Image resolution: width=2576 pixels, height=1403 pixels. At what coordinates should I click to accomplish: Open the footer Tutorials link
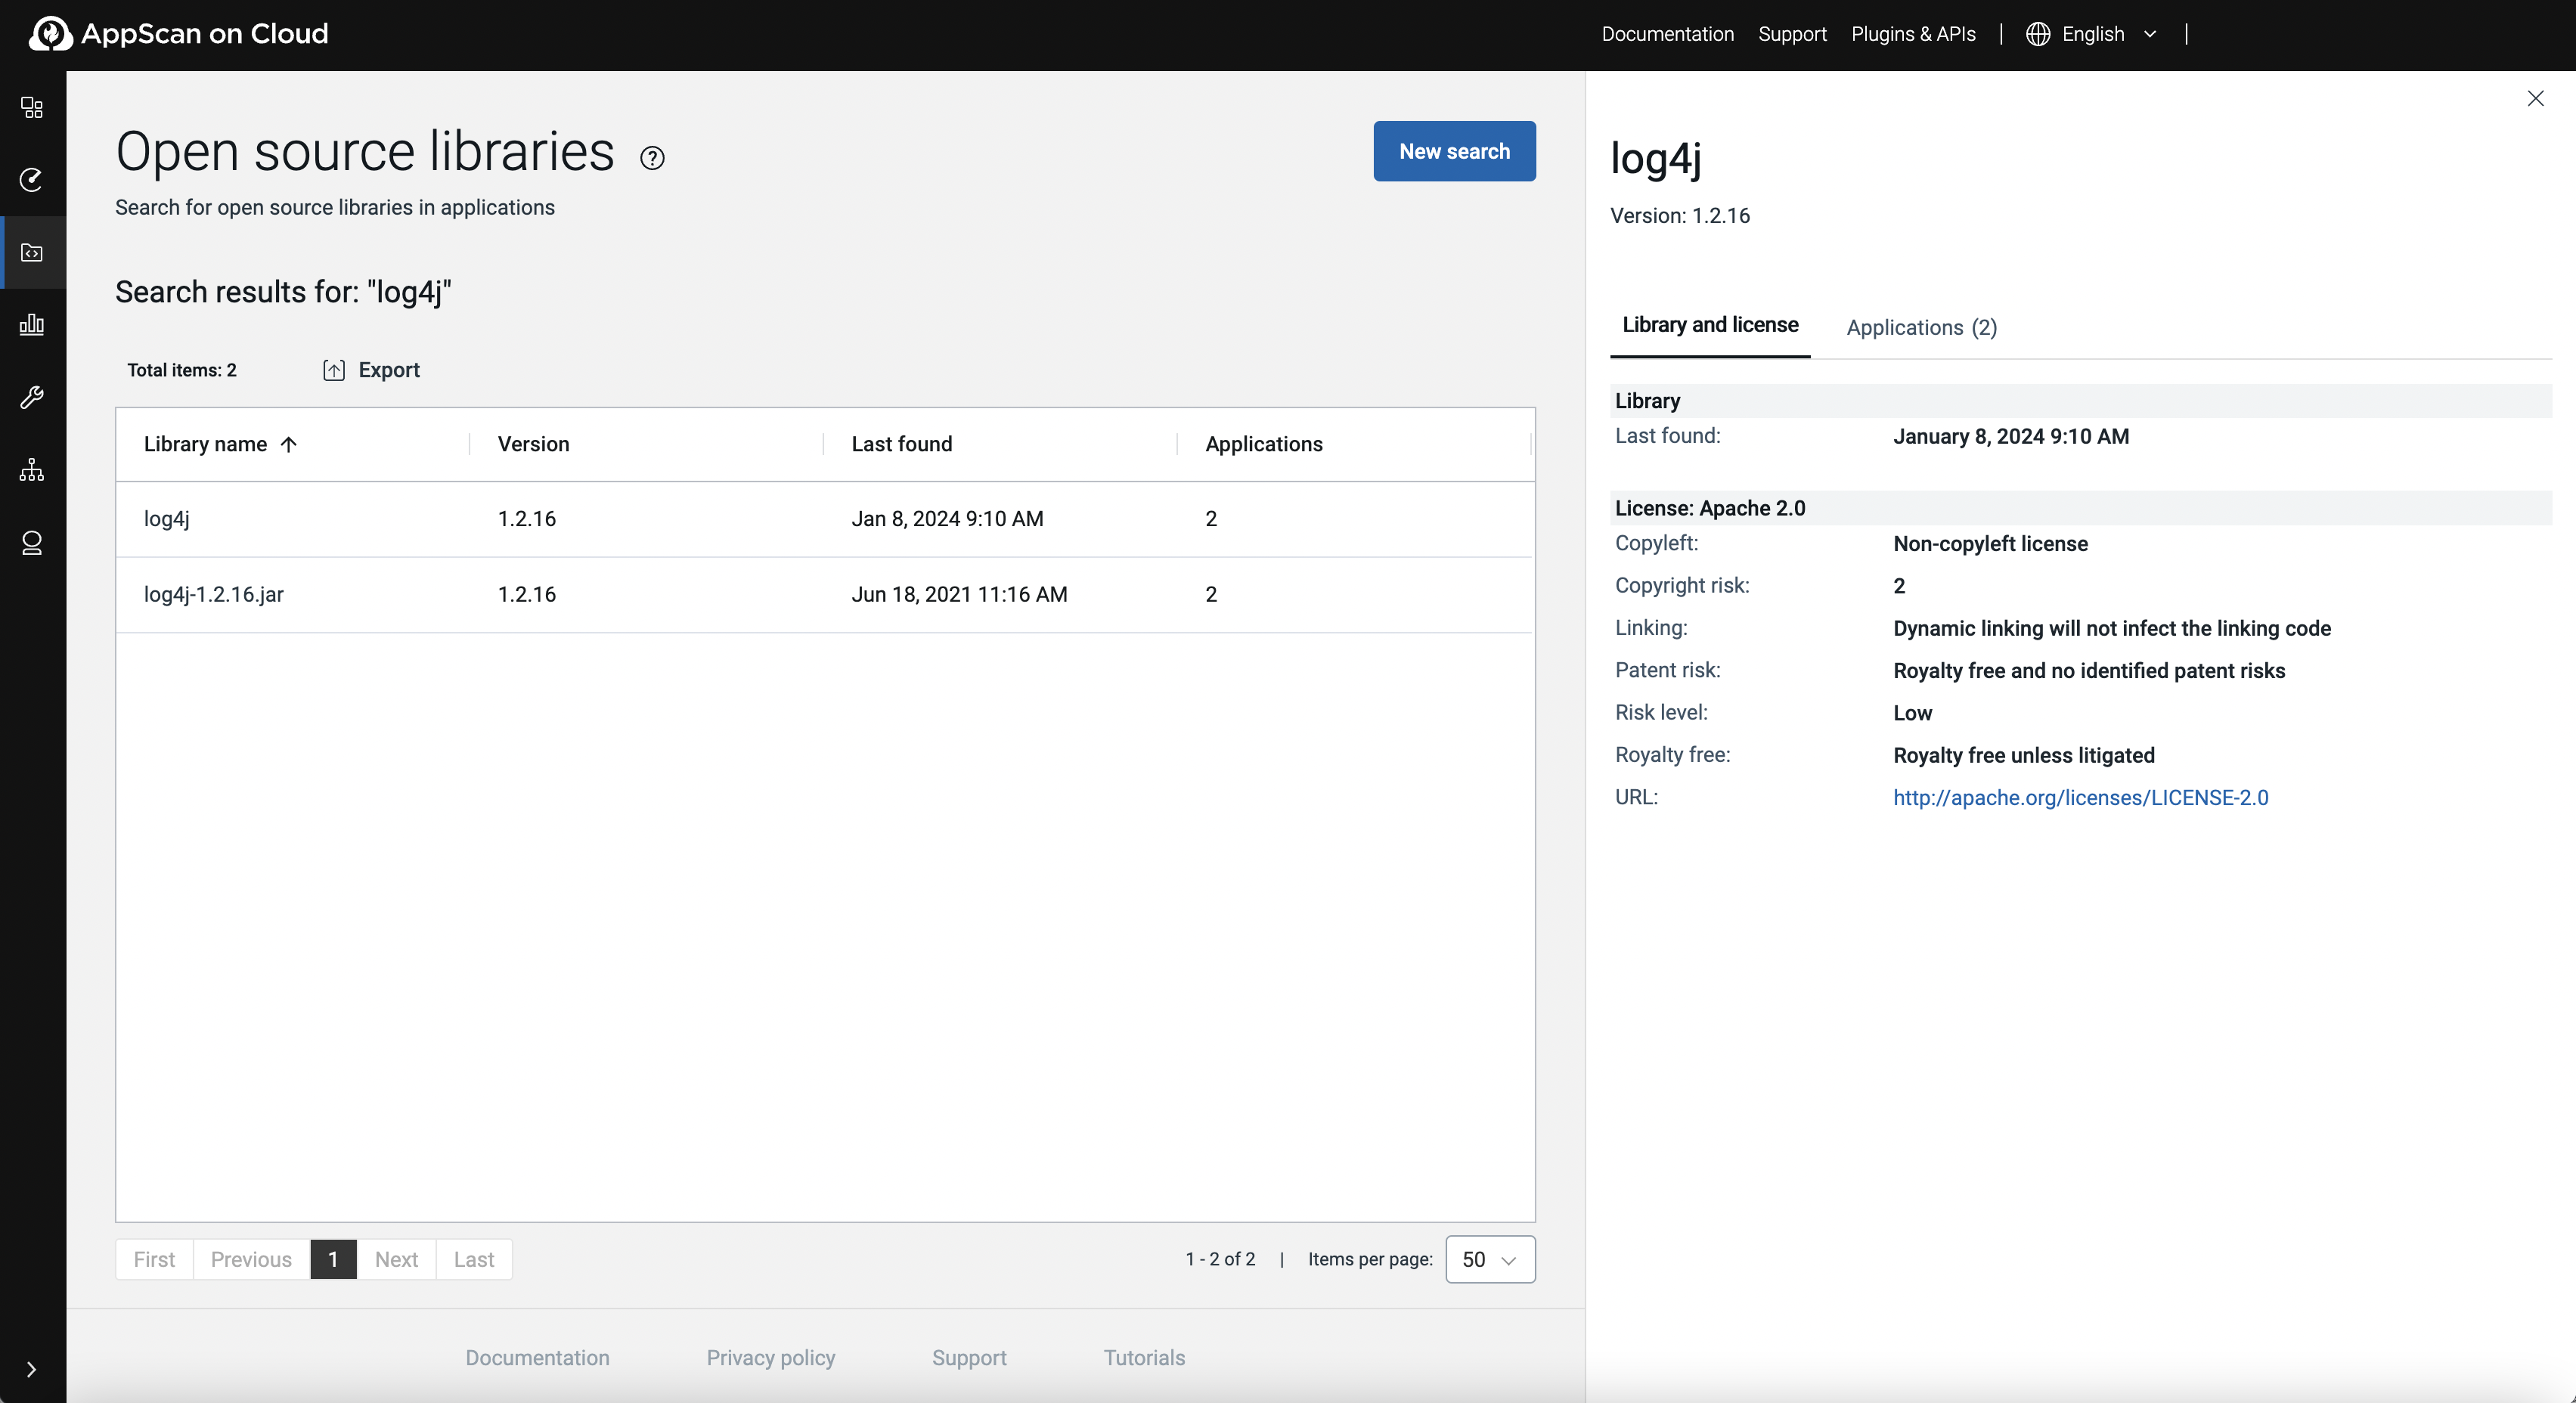pos(1144,1357)
